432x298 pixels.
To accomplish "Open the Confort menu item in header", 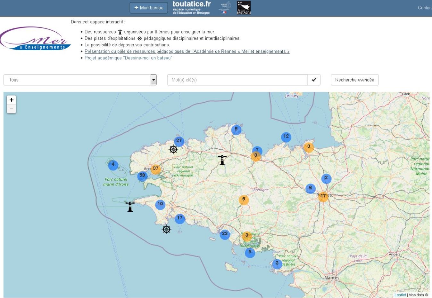I will pyautogui.click(x=424, y=8).
